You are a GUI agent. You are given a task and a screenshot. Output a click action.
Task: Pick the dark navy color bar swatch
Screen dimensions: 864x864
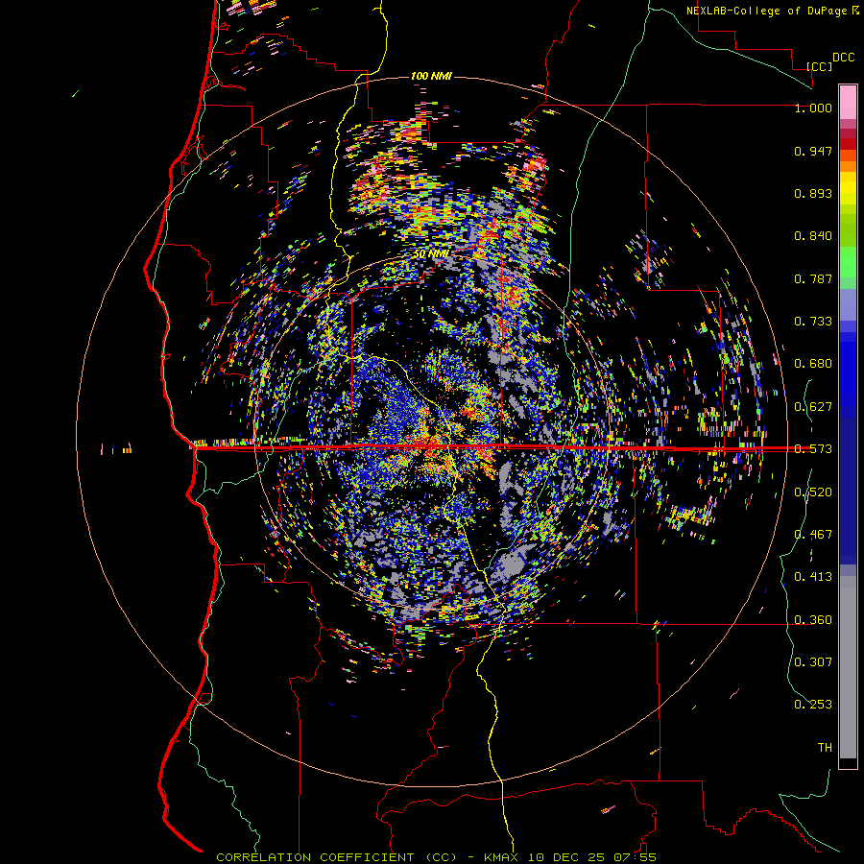(x=848, y=491)
